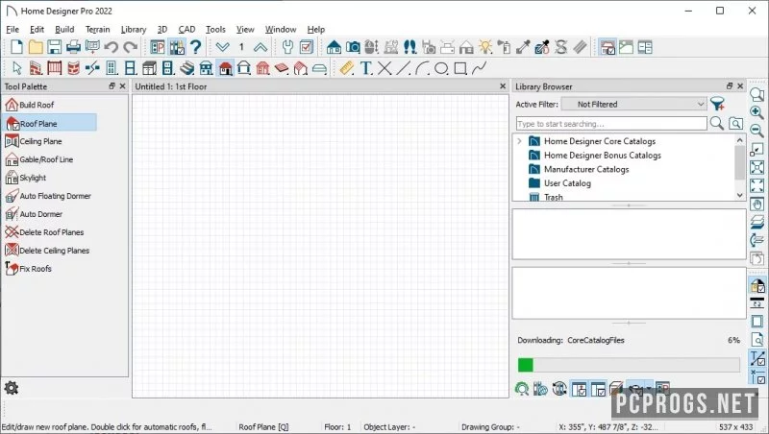Image resolution: width=769 pixels, height=434 pixels.
Task: Click the library search magnifier icon
Action: (716, 124)
